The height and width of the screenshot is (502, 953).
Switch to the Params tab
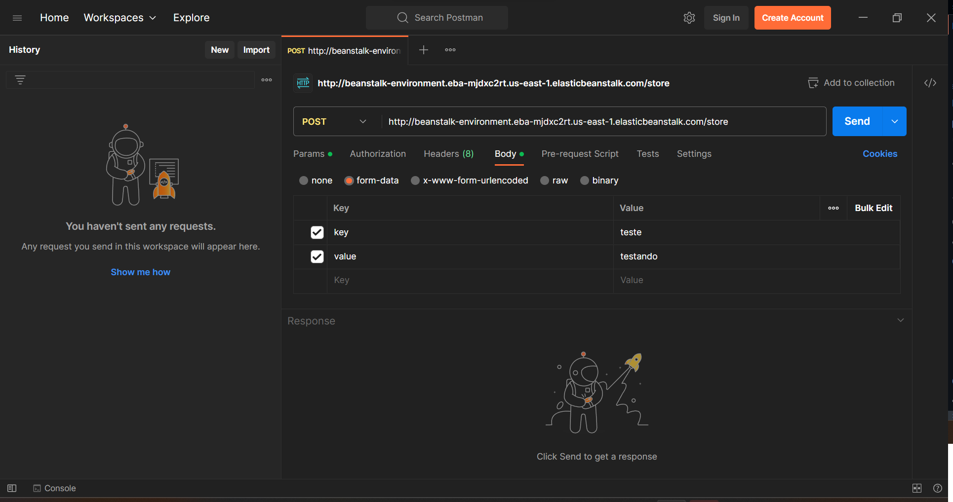click(x=313, y=154)
